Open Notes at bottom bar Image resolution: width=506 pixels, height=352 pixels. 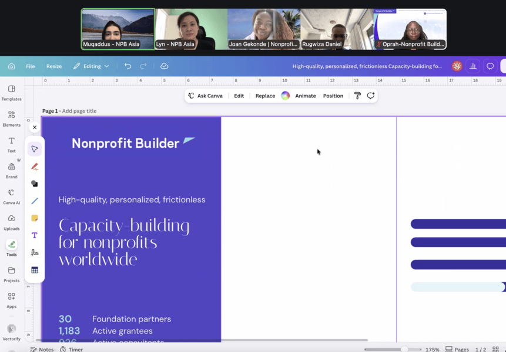pyautogui.click(x=42, y=349)
